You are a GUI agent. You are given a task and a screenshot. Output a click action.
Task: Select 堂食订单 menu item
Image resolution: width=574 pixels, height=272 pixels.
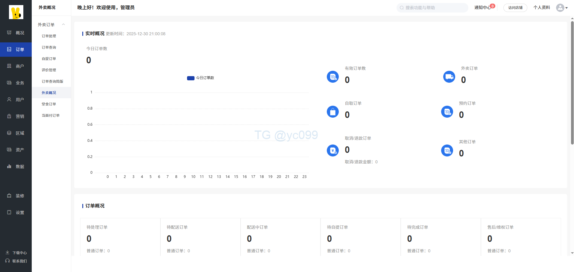coord(49,104)
